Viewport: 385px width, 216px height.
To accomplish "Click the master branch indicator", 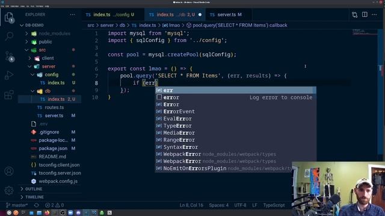I will [17, 205].
